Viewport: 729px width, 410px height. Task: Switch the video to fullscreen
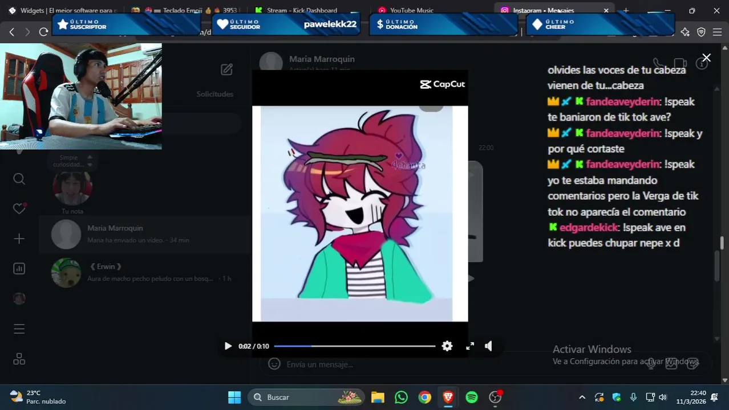click(470, 346)
